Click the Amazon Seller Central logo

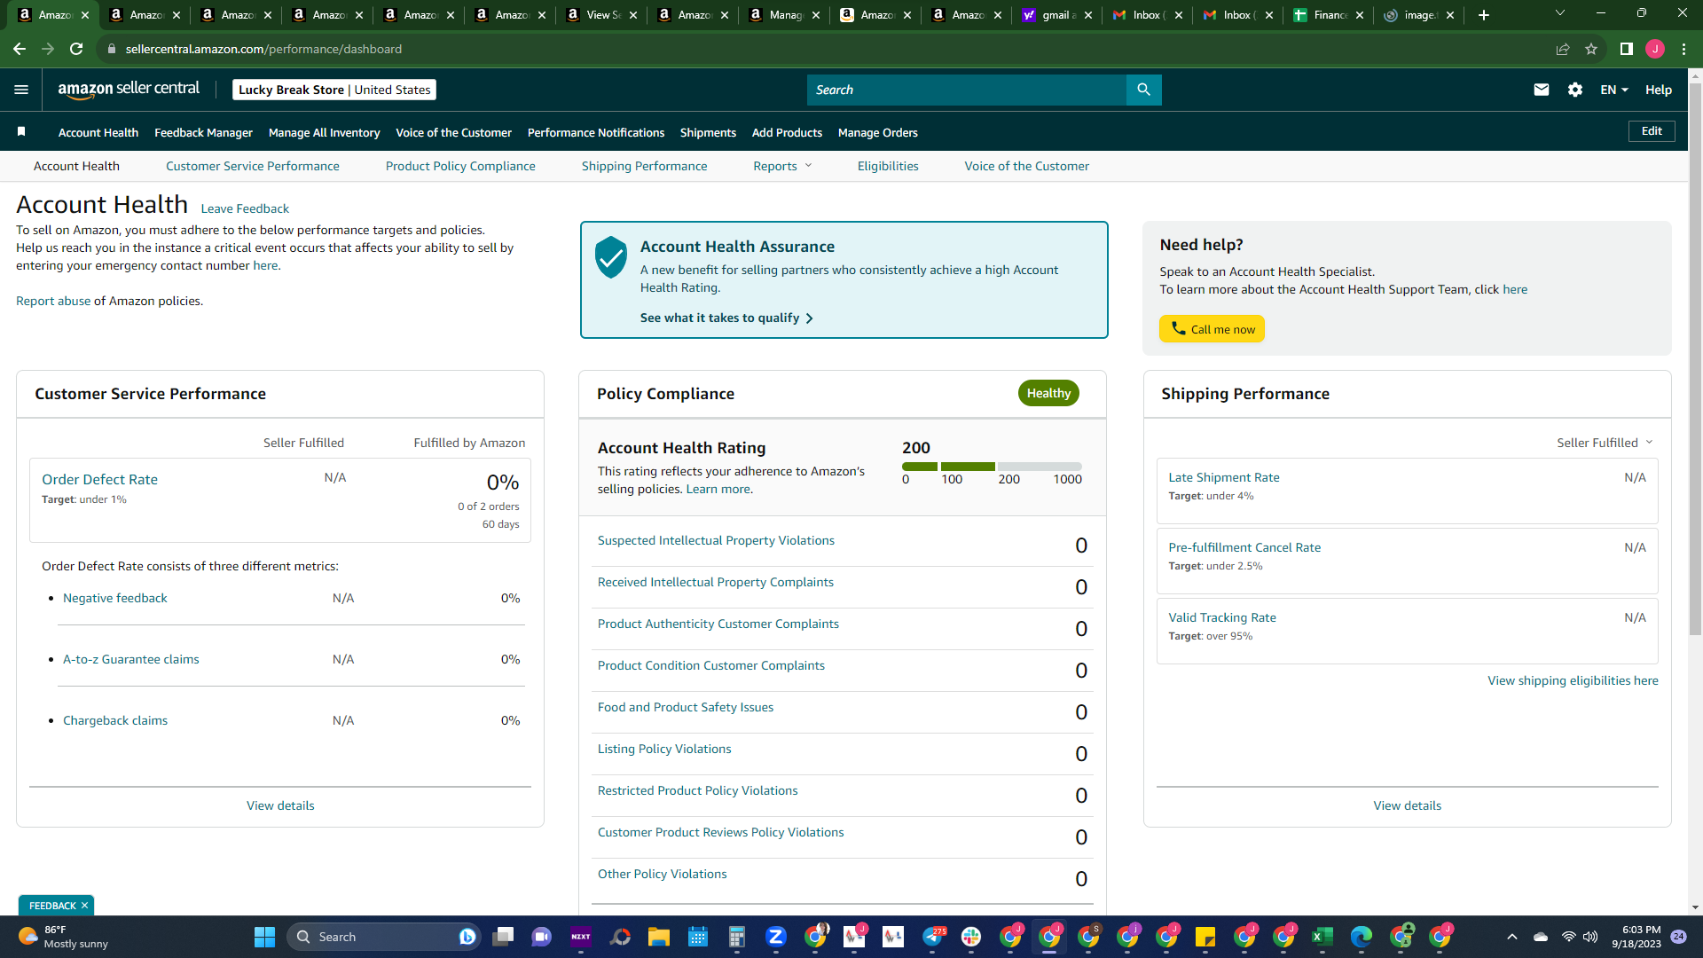(x=129, y=90)
